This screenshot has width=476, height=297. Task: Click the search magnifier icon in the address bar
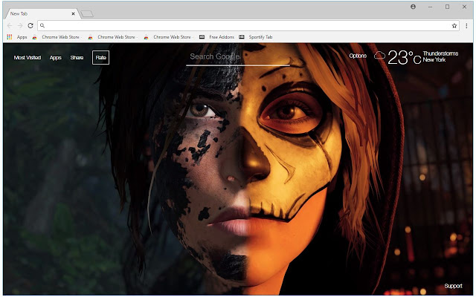point(42,26)
